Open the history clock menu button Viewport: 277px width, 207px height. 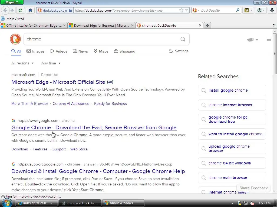coord(261,10)
